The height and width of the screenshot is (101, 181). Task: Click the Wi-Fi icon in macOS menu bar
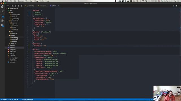(143, 1)
